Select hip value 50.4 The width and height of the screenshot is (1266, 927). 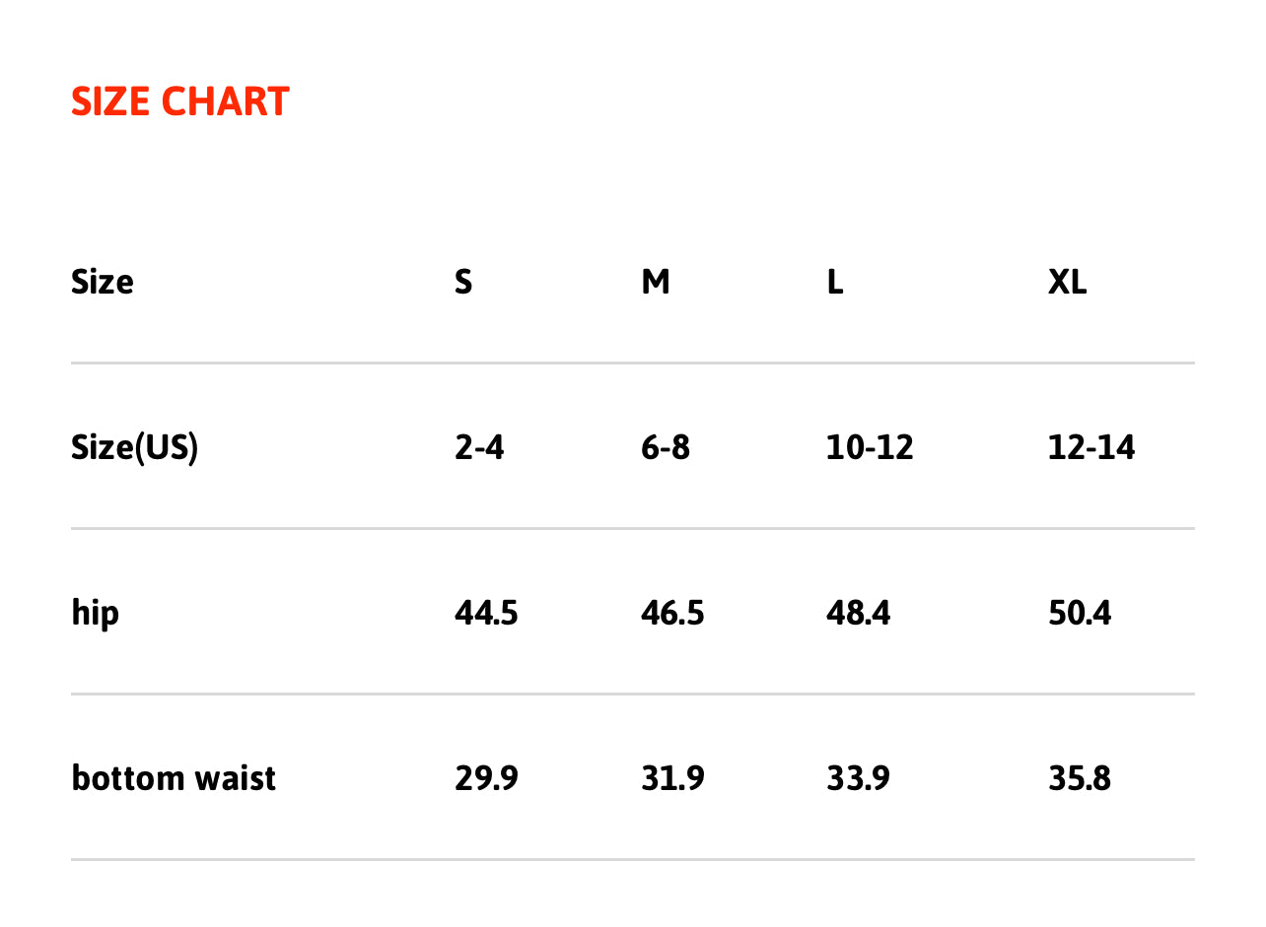[1080, 614]
